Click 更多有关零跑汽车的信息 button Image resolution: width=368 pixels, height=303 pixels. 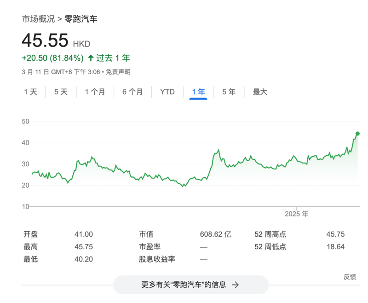(x=191, y=285)
